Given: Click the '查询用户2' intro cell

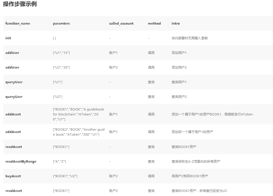Looking at the screenshot, I should coord(179,97).
